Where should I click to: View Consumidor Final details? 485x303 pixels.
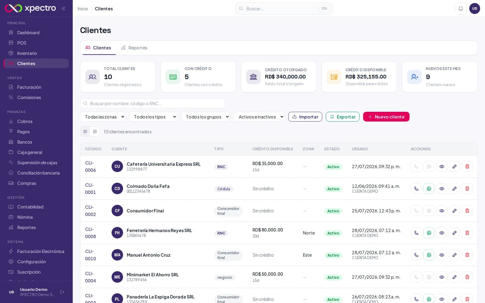442,211
